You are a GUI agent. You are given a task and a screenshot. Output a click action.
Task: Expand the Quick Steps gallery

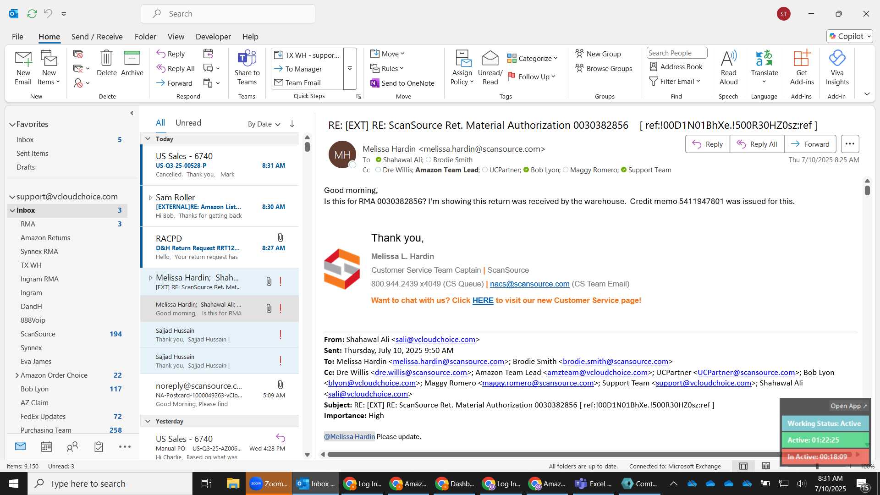tap(350, 69)
